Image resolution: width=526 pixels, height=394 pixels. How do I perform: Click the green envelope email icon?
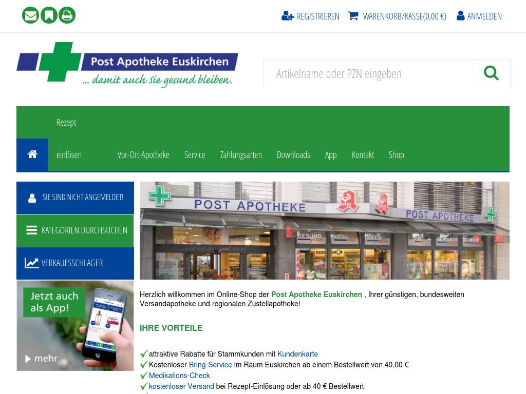tap(30, 15)
